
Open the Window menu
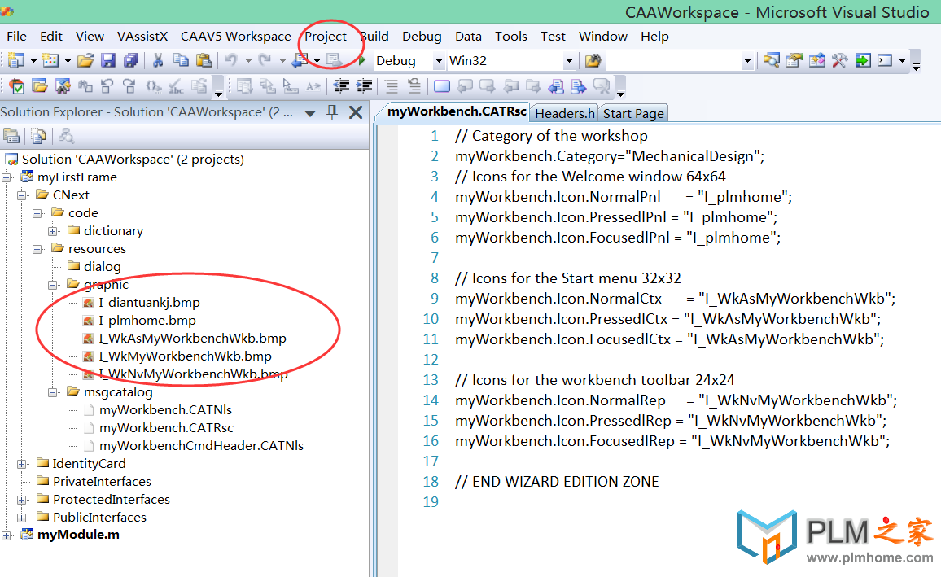click(602, 37)
